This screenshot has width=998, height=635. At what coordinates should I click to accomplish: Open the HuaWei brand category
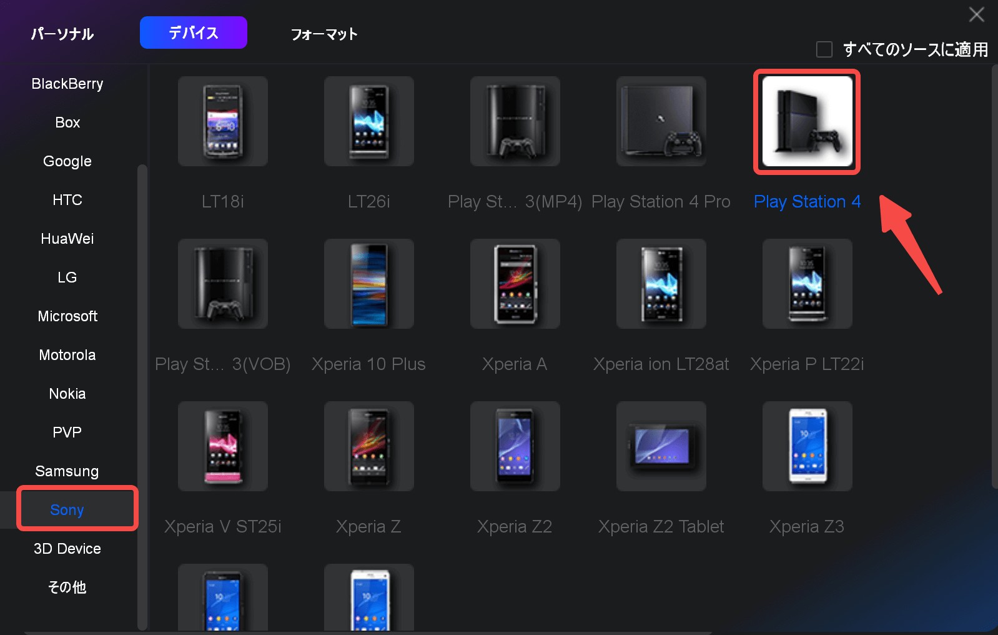67,239
